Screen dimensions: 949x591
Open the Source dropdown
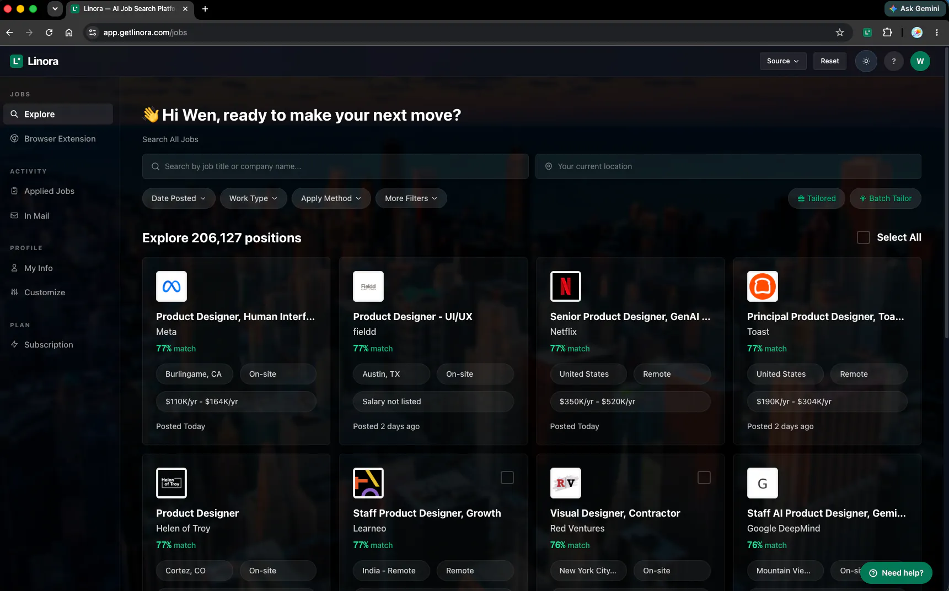coord(783,61)
